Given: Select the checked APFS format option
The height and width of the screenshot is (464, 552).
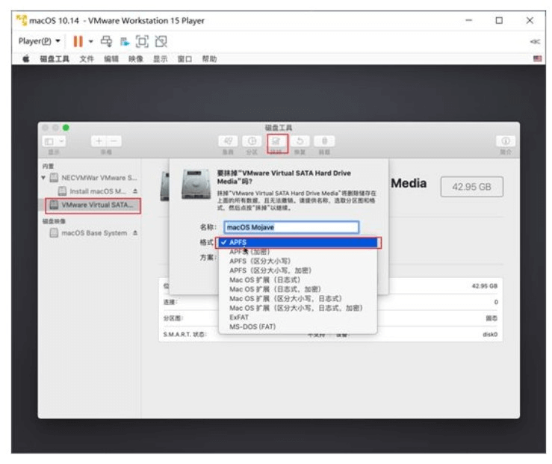Looking at the screenshot, I should tap(299, 242).
